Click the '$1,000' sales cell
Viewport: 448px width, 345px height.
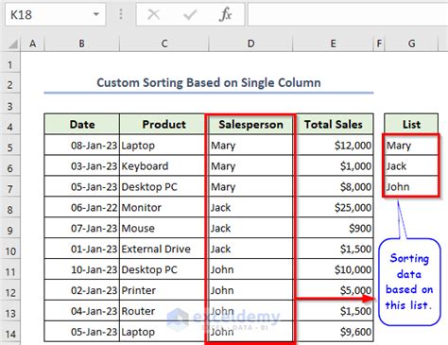(x=335, y=166)
